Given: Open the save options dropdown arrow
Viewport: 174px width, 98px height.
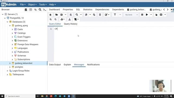Looking at the screenshot, I should [x=66, y=15].
